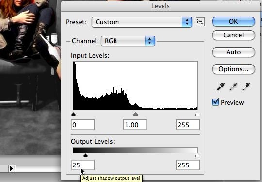Click the play arrow under the document window
This screenshot has width=262, height=182.
tap(11, 168)
